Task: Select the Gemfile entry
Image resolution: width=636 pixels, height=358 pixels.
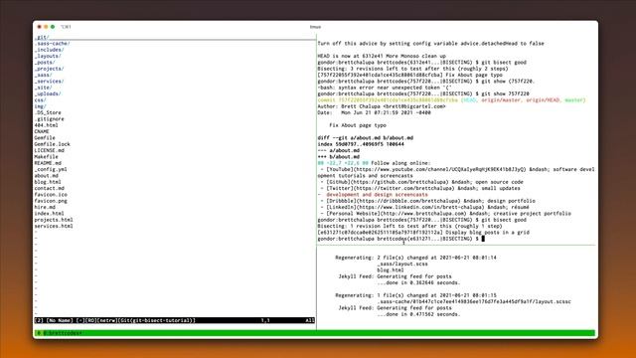Action: pyautogui.click(x=45, y=138)
